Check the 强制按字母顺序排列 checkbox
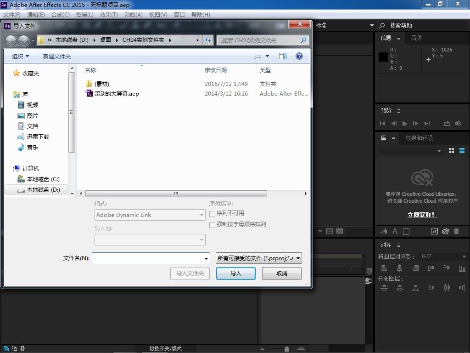Screen dimensions: 470x353 click(x=212, y=224)
